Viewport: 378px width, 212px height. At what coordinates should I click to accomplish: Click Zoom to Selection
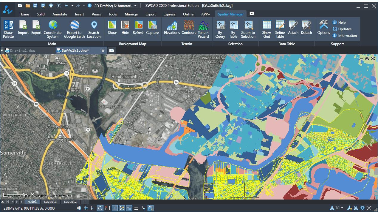click(x=248, y=29)
